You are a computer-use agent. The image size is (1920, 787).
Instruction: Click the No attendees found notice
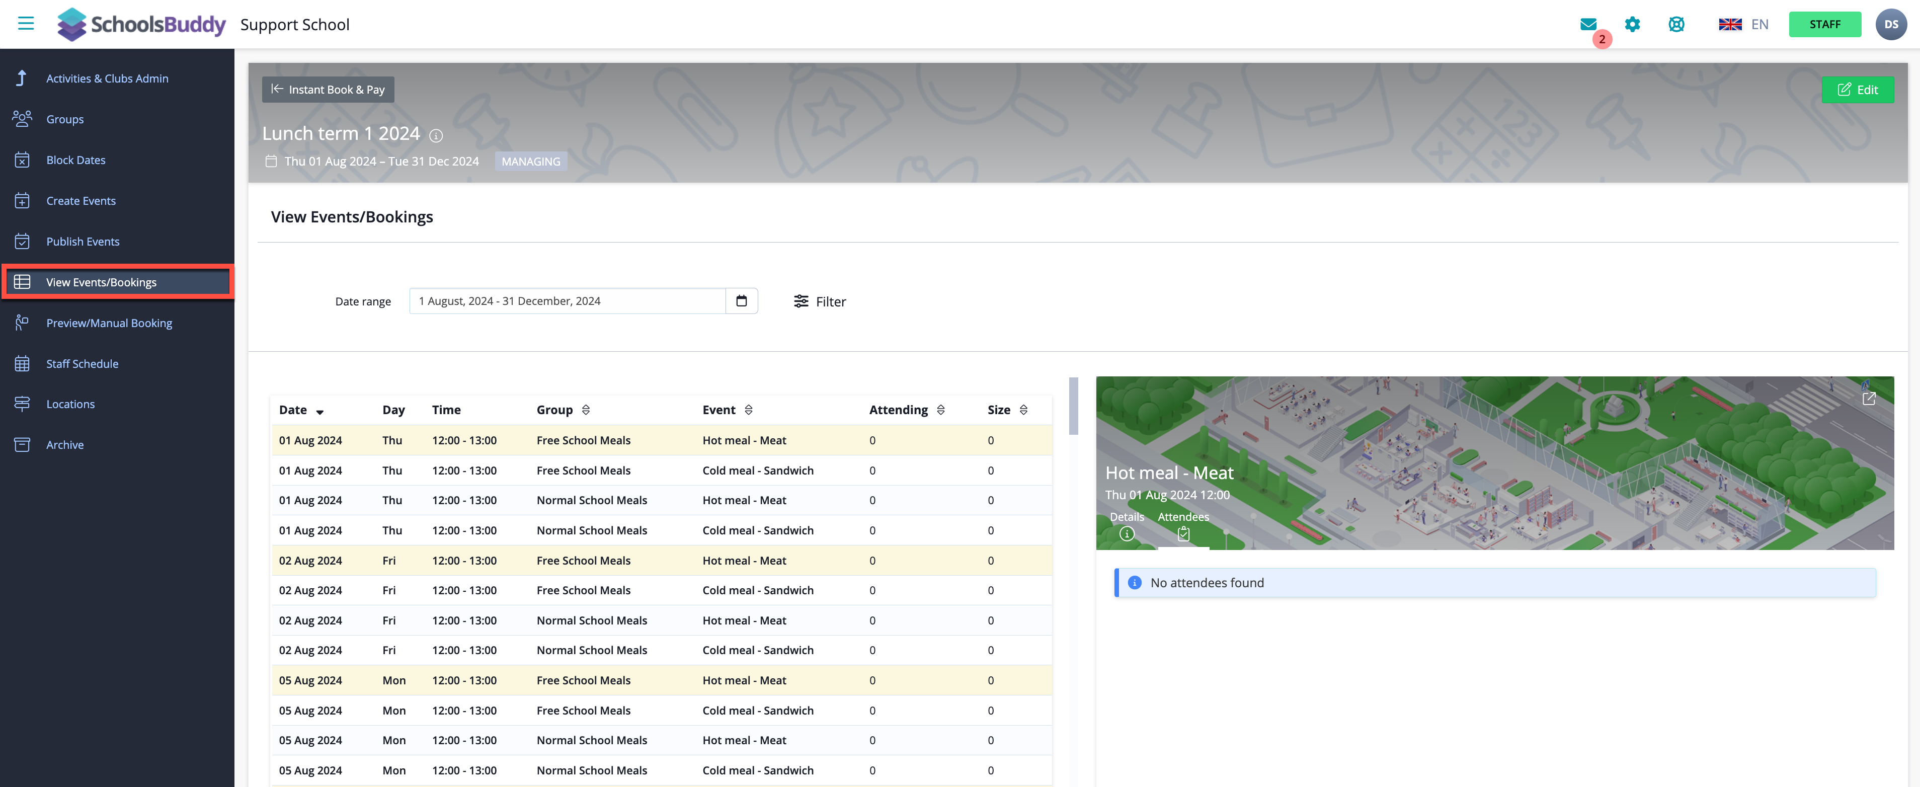coord(1494,583)
